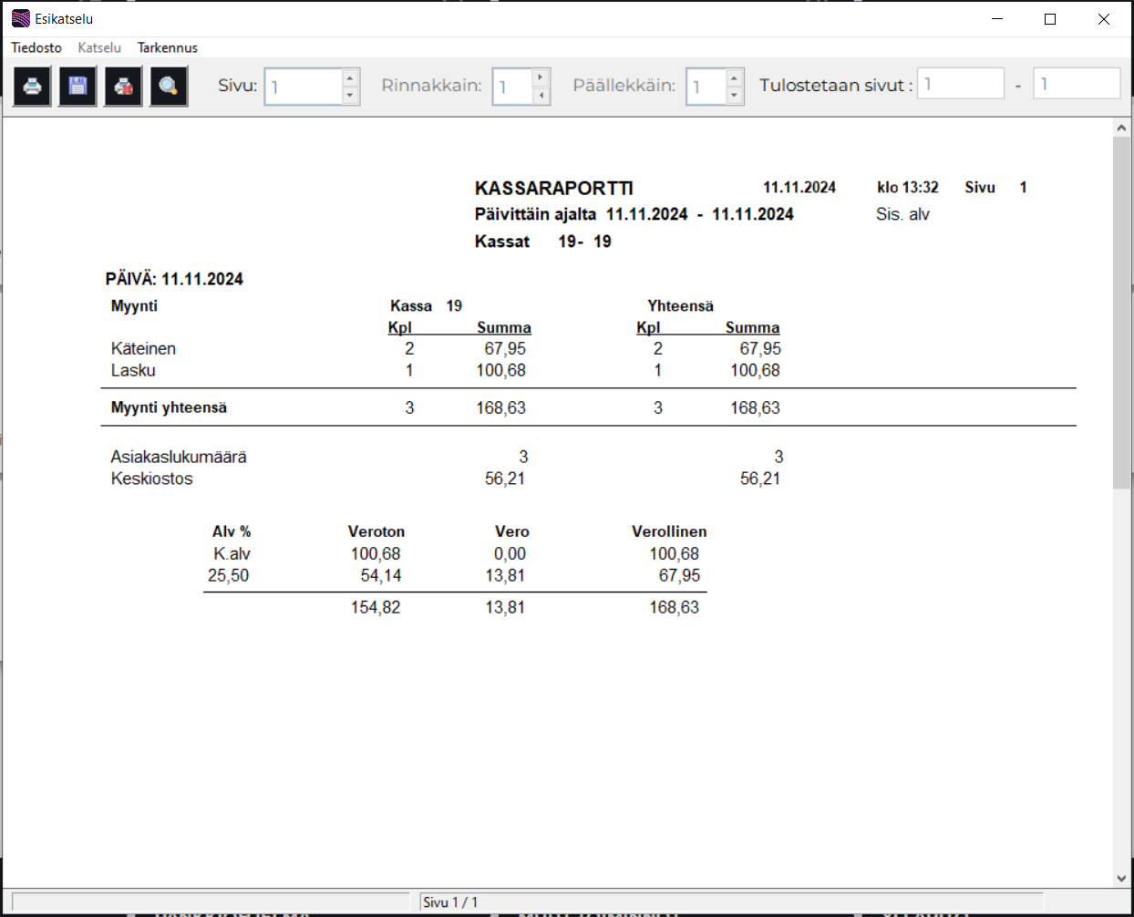Click the vertical scrollbar up arrow
This screenshot has width=1134, height=917.
1121,129
